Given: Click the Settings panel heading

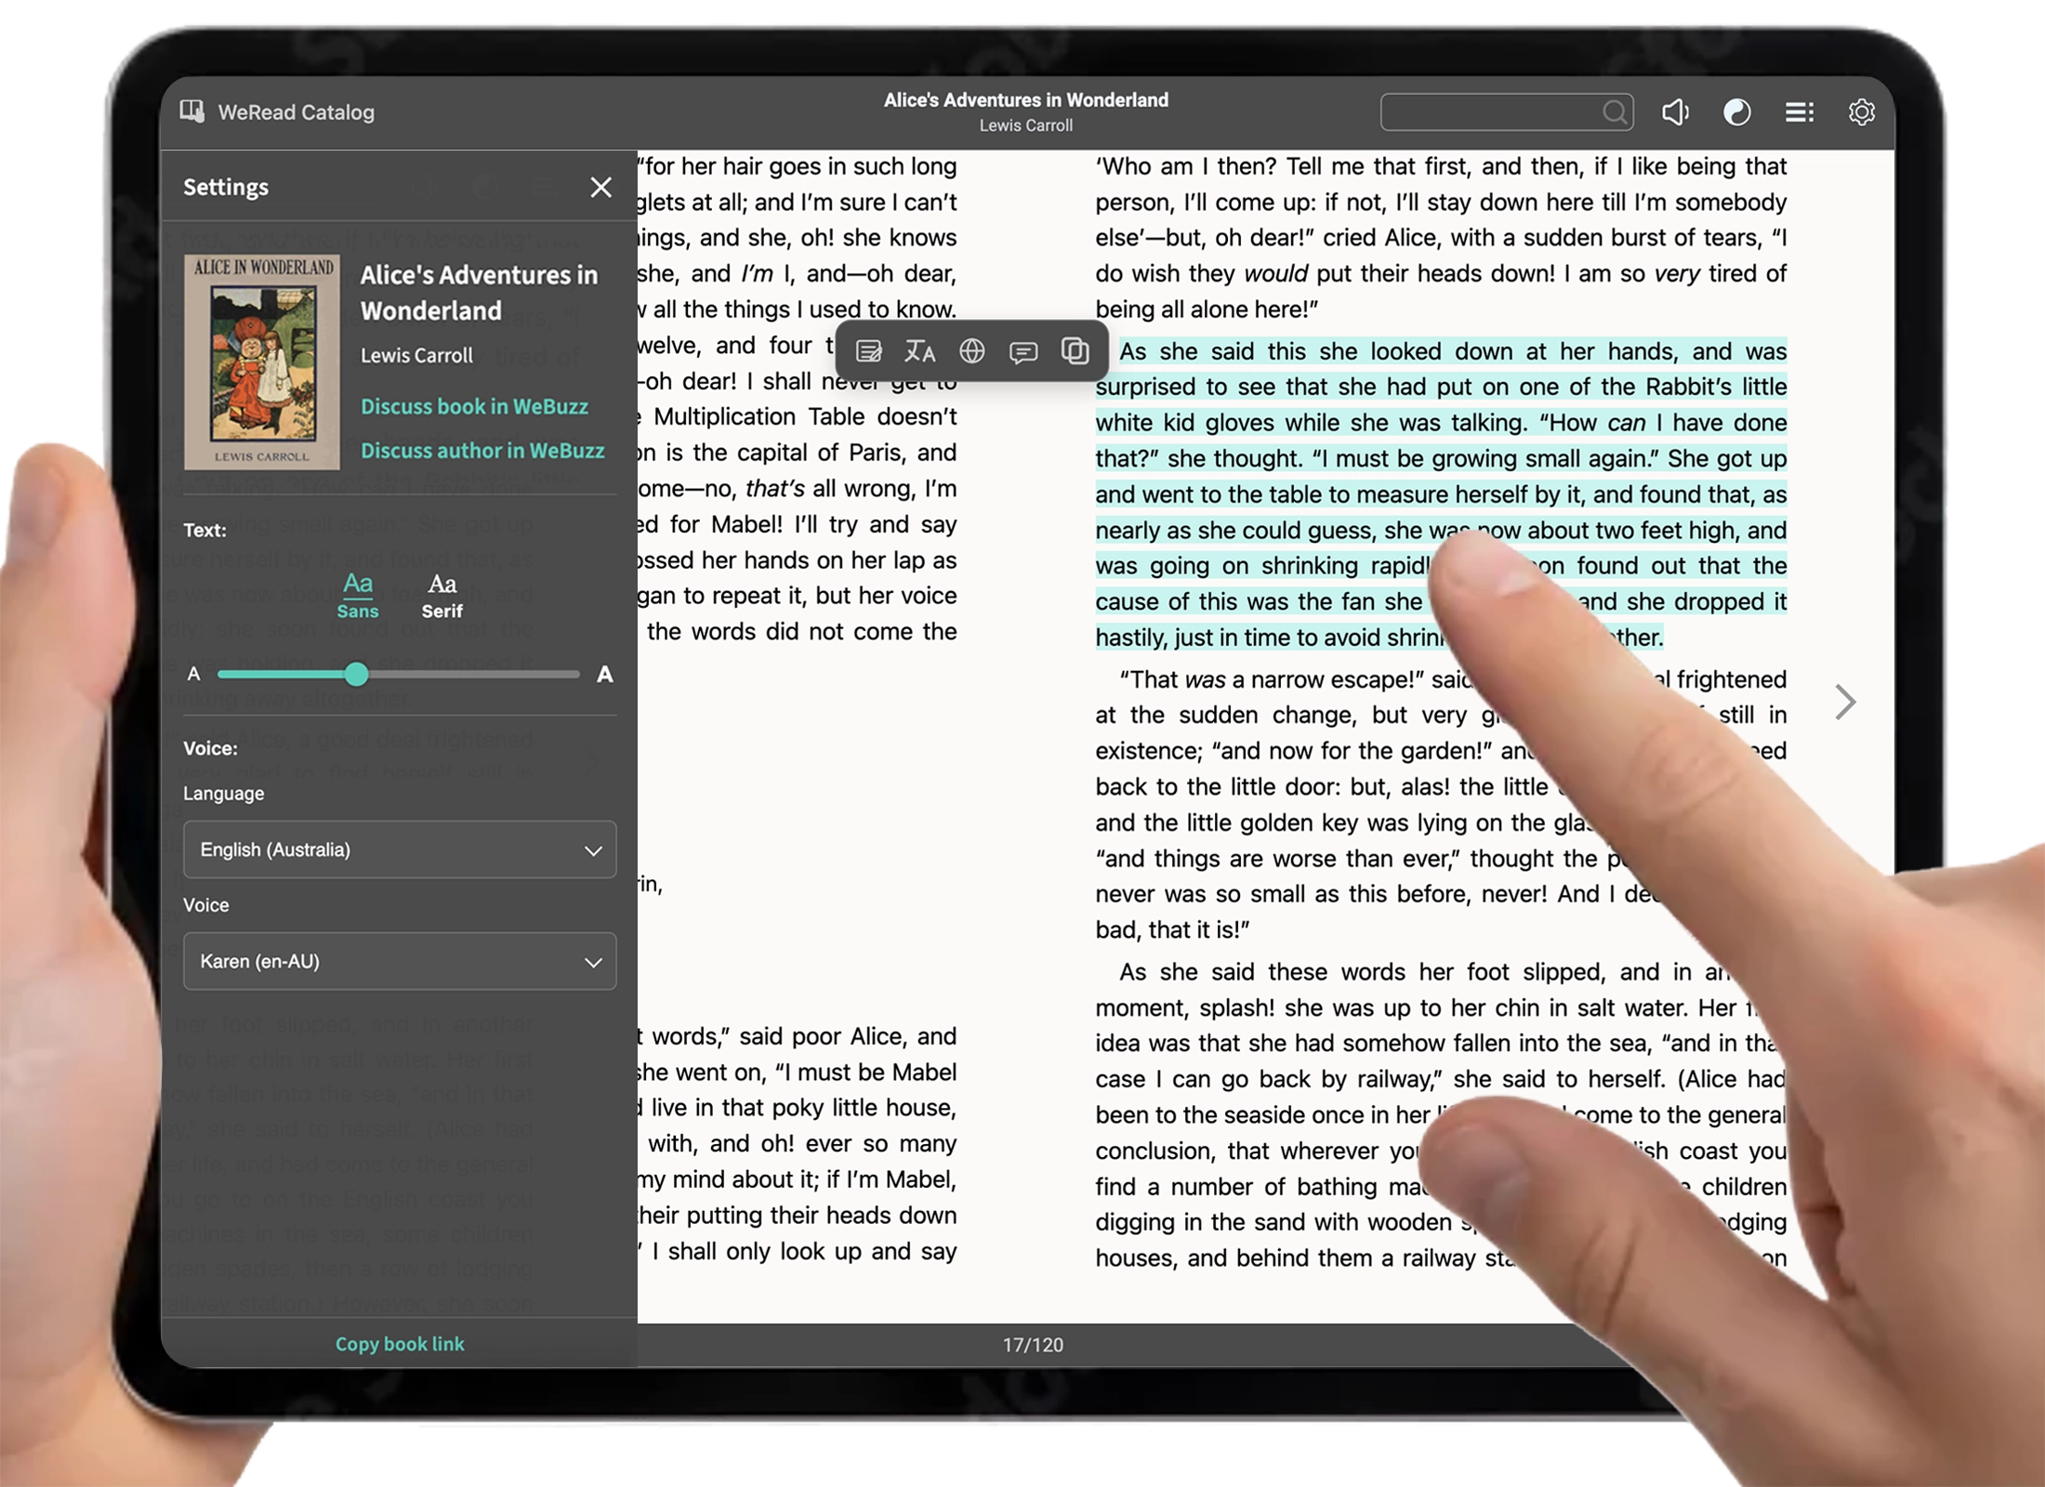Looking at the screenshot, I should [x=226, y=187].
